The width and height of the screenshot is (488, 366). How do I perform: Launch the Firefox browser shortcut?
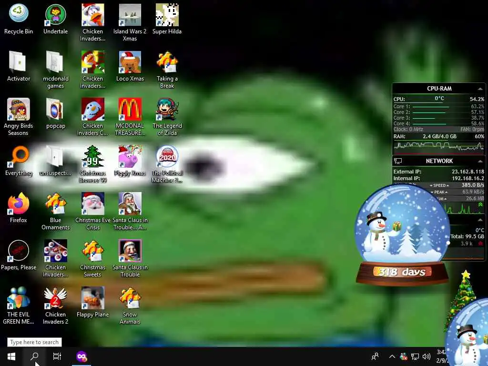(x=19, y=208)
